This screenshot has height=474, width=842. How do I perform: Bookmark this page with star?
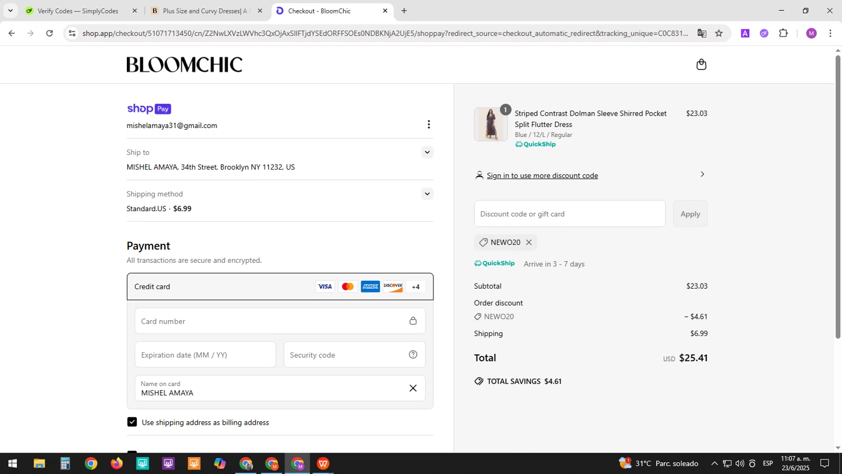click(719, 33)
